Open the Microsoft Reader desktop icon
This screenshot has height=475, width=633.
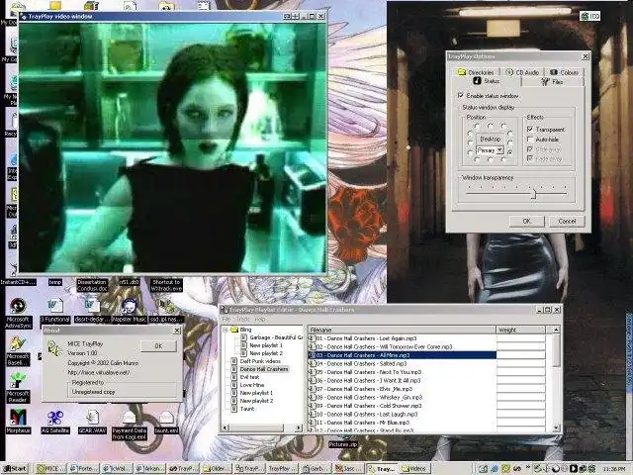18,380
